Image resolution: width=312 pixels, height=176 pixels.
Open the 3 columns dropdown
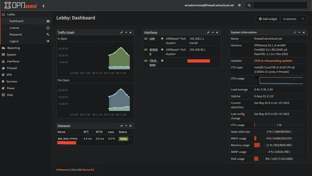[x=293, y=19]
